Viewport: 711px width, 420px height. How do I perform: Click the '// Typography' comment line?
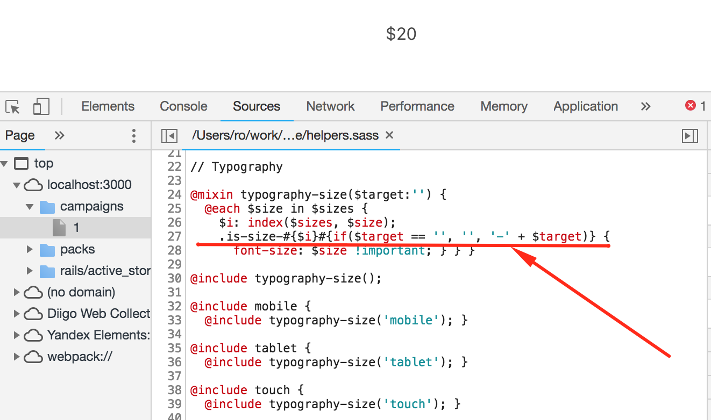tap(237, 166)
